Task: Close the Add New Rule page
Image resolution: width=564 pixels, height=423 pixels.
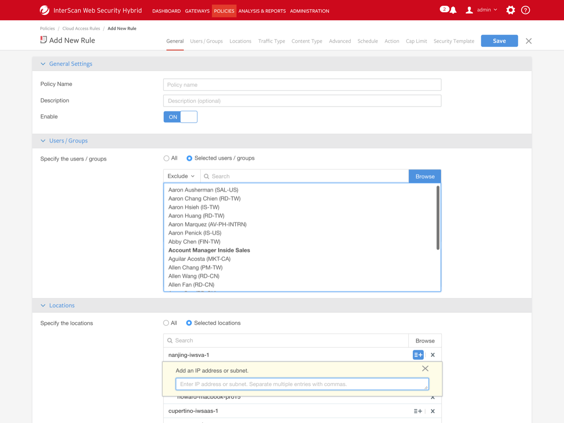Action: 529,41
